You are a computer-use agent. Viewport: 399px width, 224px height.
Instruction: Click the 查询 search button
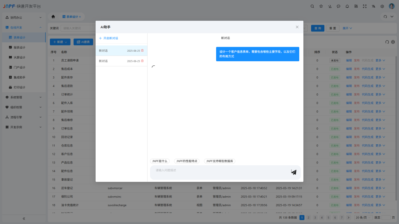coord(318,28)
